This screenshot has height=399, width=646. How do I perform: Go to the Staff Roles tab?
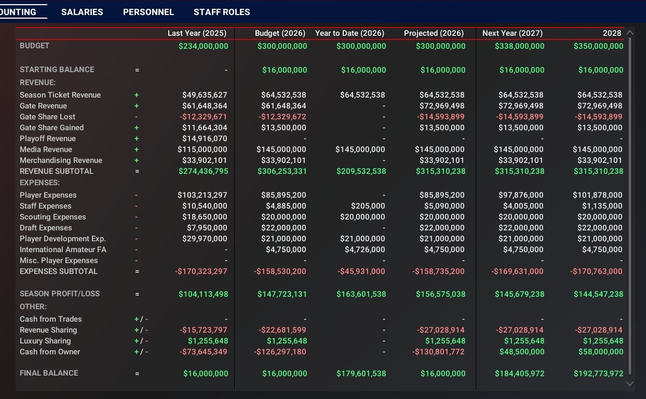tap(222, 12)
